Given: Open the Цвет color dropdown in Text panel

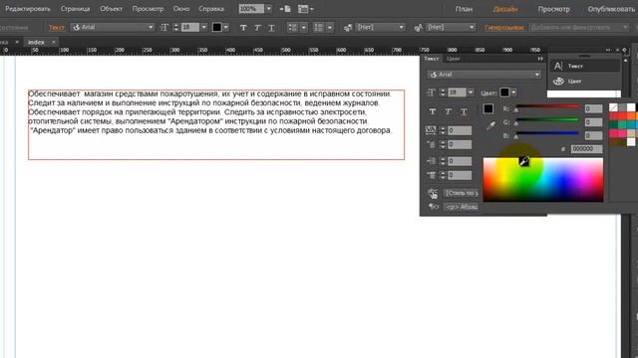Looking at the screenshot, I should pos(514,92).
